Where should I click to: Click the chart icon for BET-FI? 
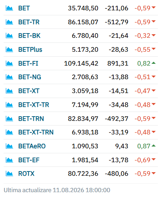pyautogui.click(x=9, y=63)
